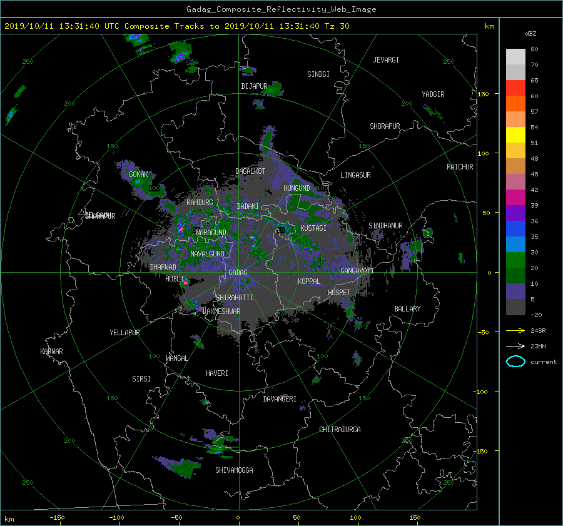This screenshot has height=526, width=563.
Task: Click the RAMDURG city label
Action: tap(200, 203)
